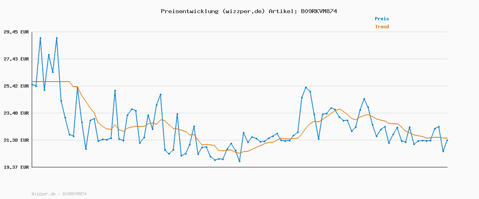479x199 pixels.
Task: Click the first blue data point at left edge
Action: click(32, 84)
